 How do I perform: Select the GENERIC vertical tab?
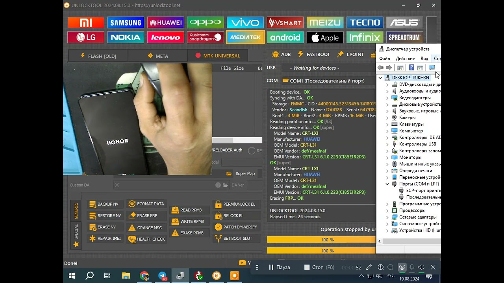[76, 211]
